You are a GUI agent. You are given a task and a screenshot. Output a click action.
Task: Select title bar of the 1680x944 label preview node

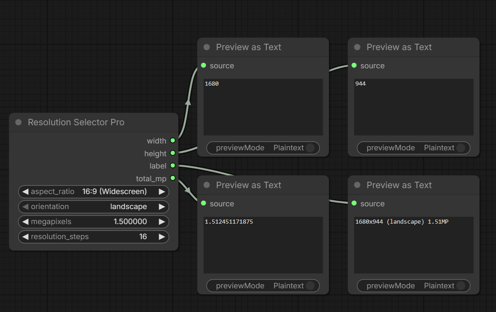point(414,185)
